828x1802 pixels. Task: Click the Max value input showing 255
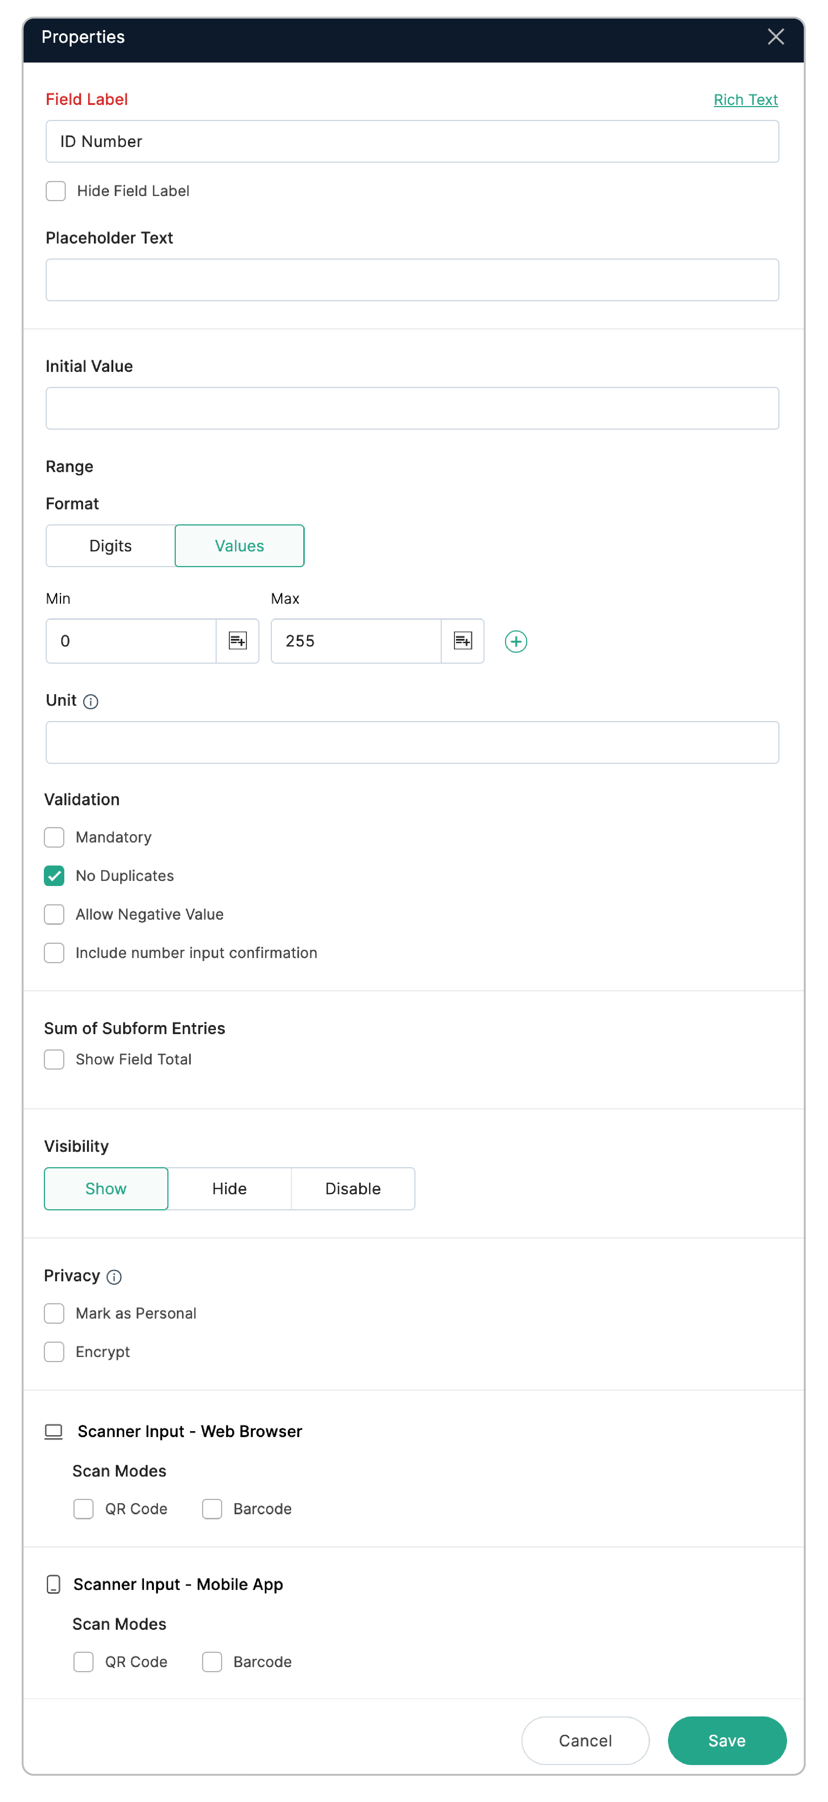coord(356,641)
